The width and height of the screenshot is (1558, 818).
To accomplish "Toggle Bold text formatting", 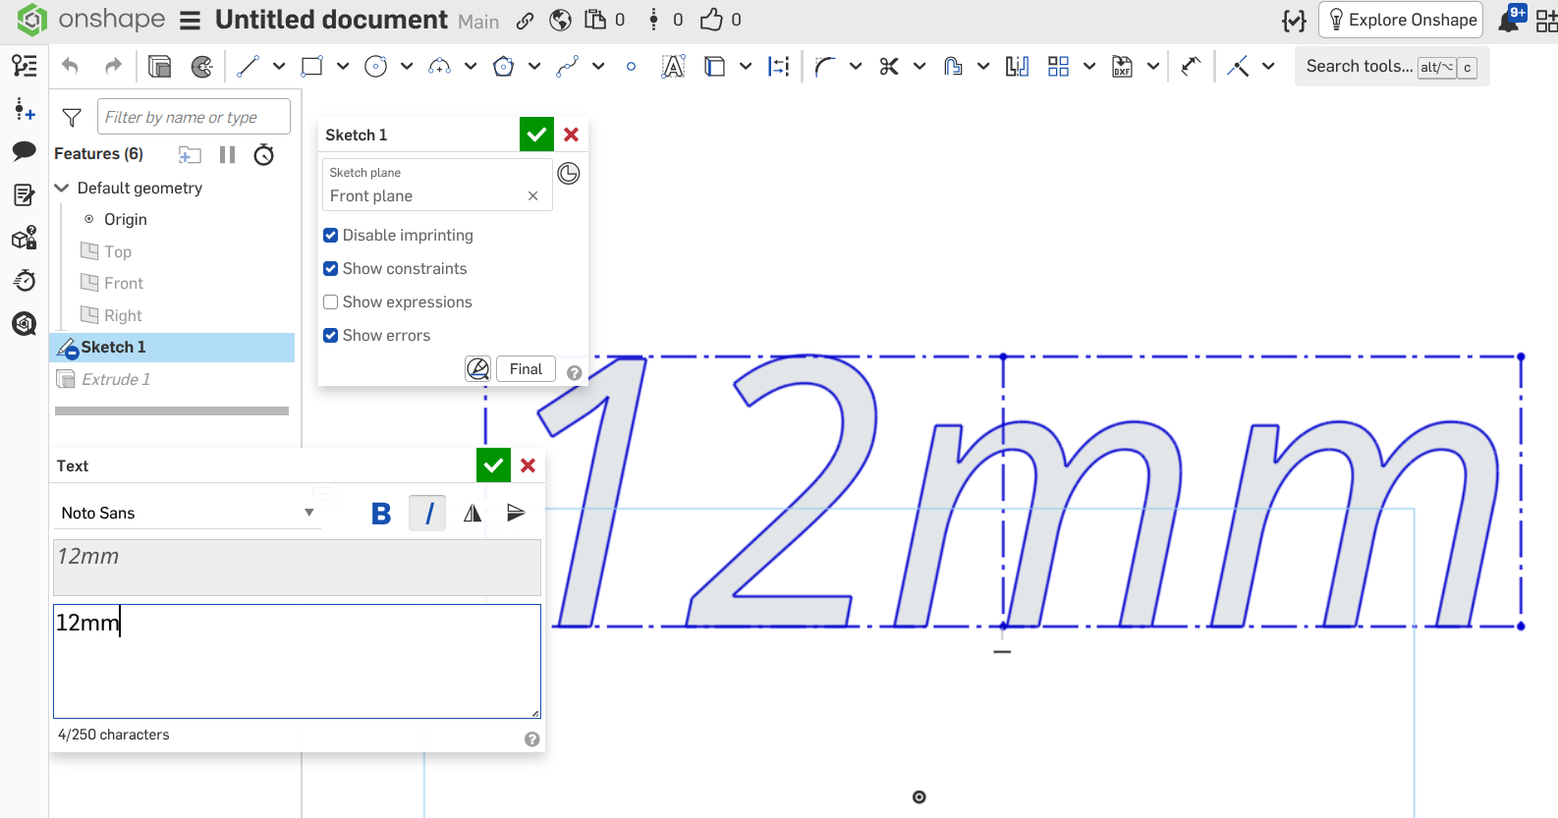I will tap(382, 513).
